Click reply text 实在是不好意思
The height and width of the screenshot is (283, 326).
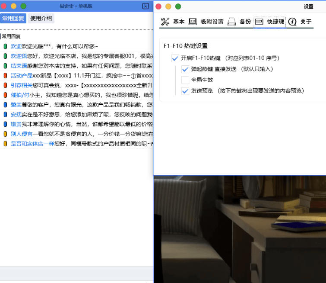click(41, 114)
